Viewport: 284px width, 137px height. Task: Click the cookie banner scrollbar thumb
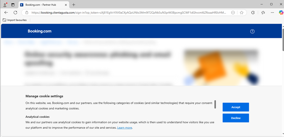[215, 104]
